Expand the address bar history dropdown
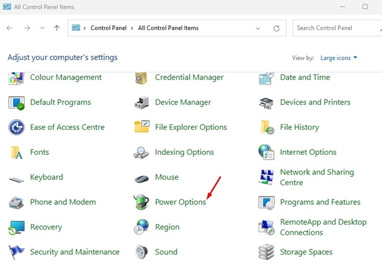This screenshot has height=264, width=382. pos(258,29)
